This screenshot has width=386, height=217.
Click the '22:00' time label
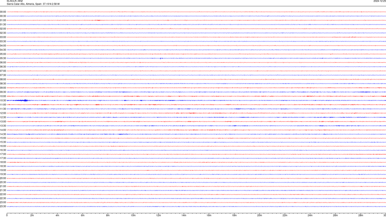pyautogui.click(x=3, y=194)
